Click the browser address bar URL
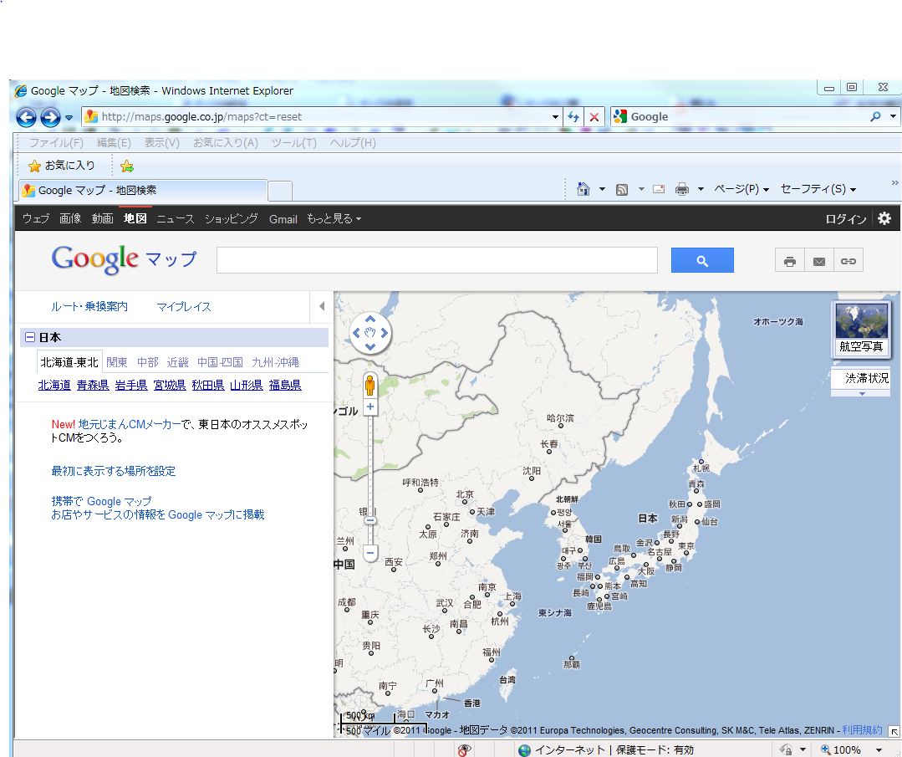This screenshot has height=757, width=902. pyautogui.click(x=201, y=117)
